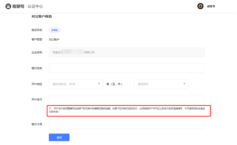Click the 银行卡号 input field

click(x=127, y=124)
